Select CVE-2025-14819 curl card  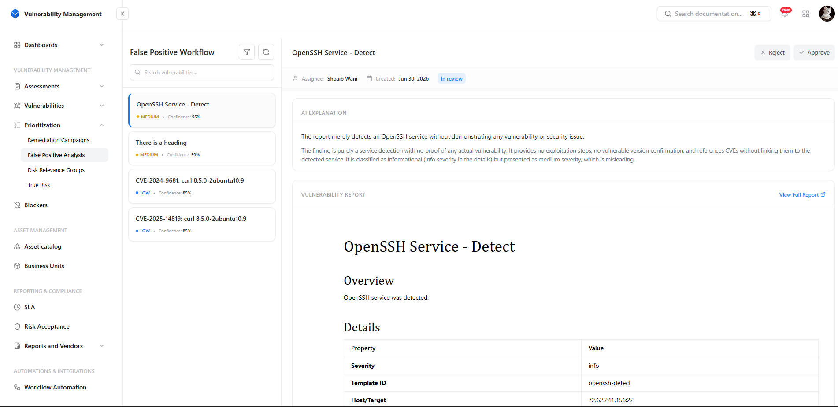pos(202,224)
